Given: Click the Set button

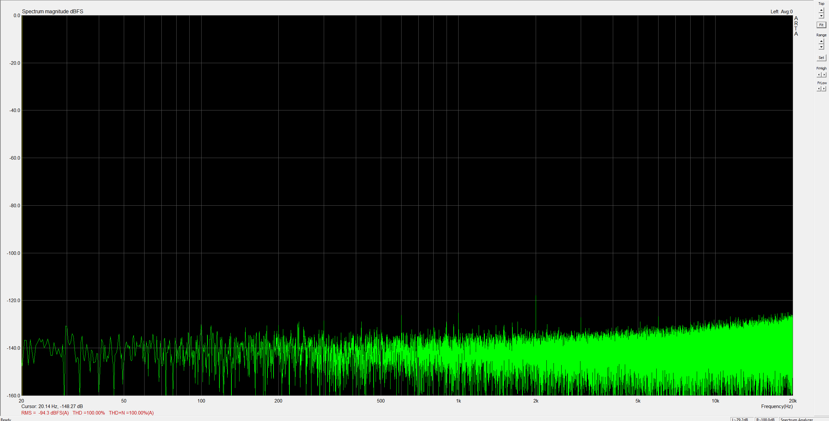Looking at the screenshot, I should [x=821, y=58].
